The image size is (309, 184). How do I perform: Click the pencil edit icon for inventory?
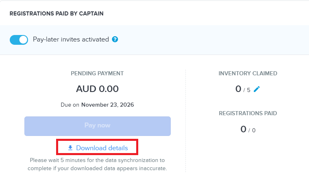[257, 89]
